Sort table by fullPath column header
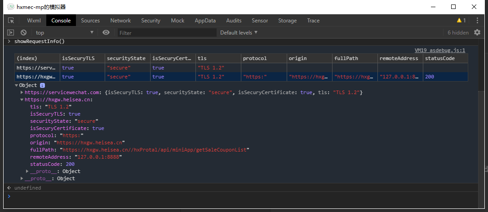This screenshot has height=212, width=488. point(355,58)
